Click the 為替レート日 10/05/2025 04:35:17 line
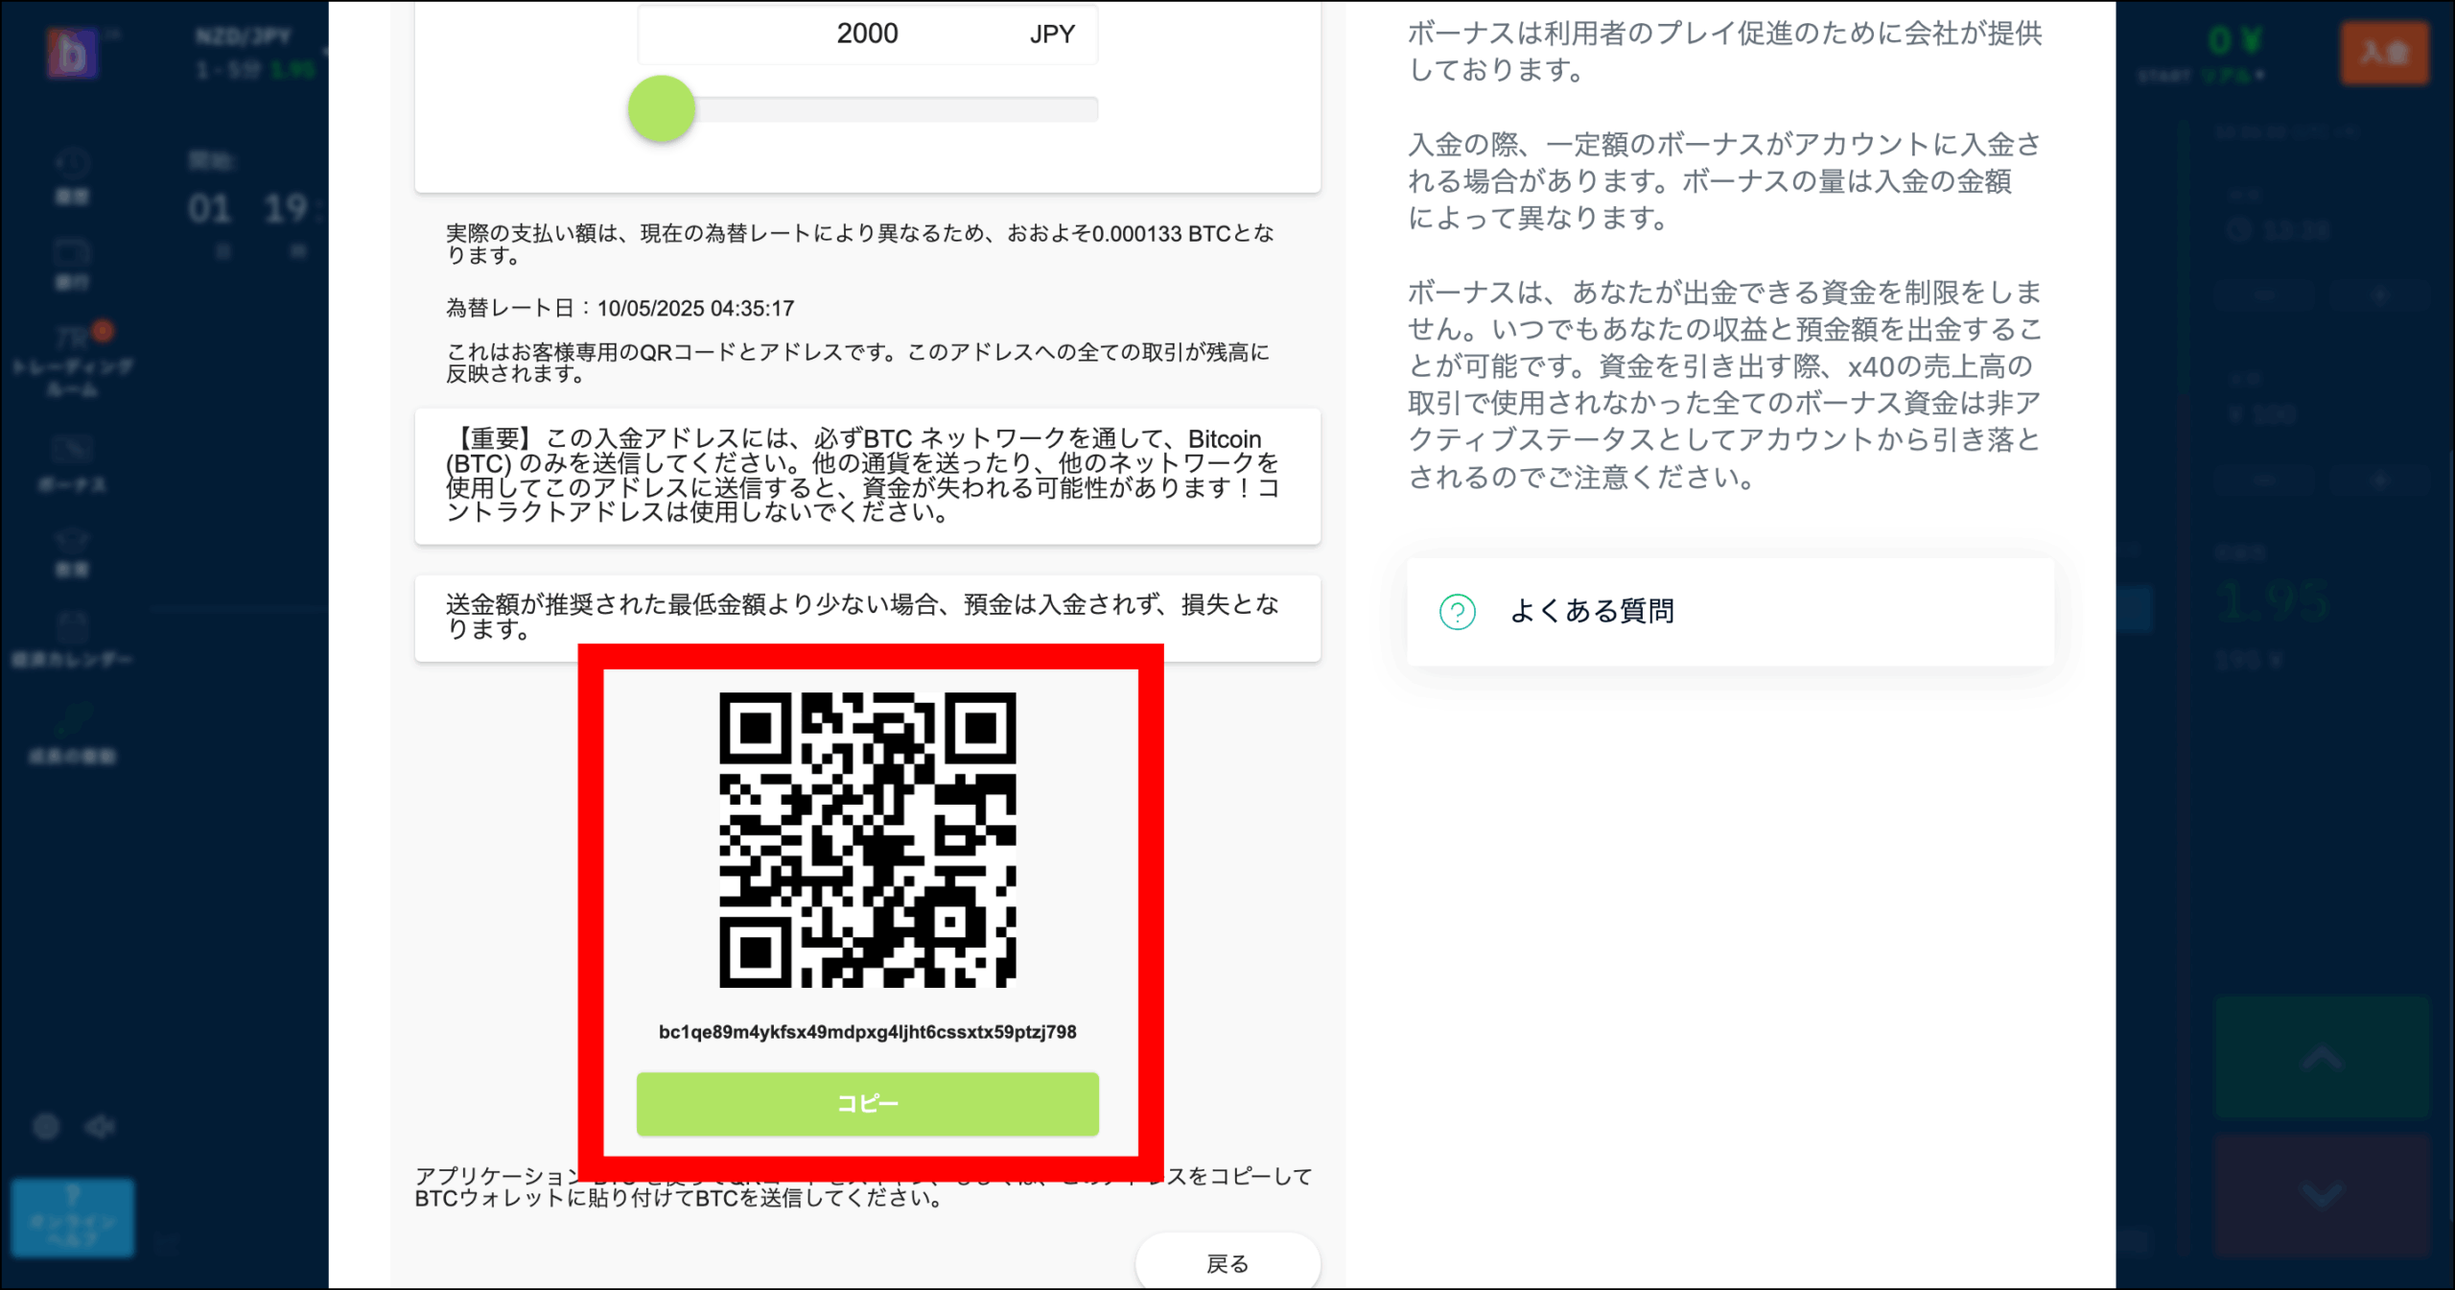 coord(620,309)
